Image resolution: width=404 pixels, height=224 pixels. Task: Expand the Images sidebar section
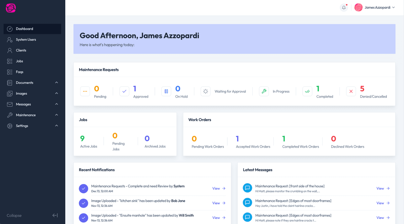(x=57, y=94)
